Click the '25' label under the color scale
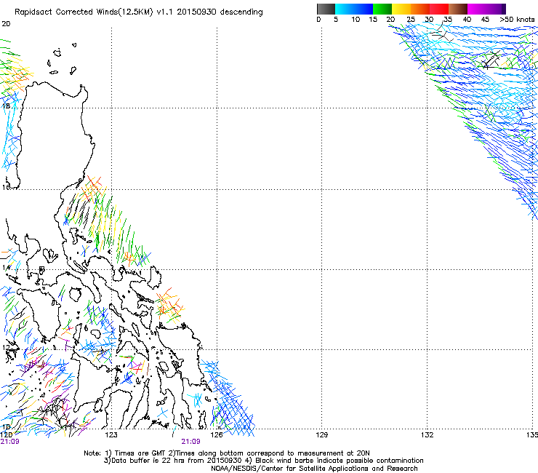The width and height of the screenshot is (538, 473). (x=411, y=20)
